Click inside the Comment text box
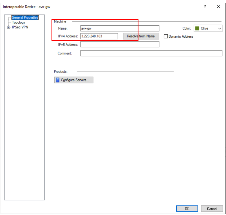Image resolution: width=226 pixels, height=215 pixels. (x=151, y=53)
